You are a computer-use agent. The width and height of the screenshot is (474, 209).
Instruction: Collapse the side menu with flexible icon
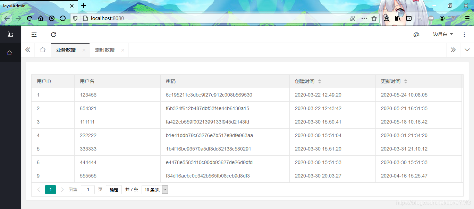(34, 35)
